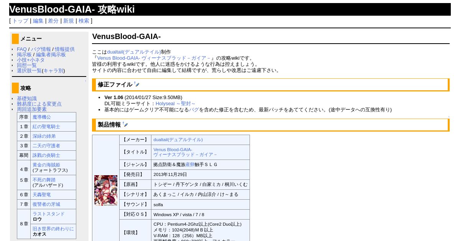Open the 旧き世界の終わりに chapter link
The height and width of the screenshot is (241, 460).
(x=53, y=229)
